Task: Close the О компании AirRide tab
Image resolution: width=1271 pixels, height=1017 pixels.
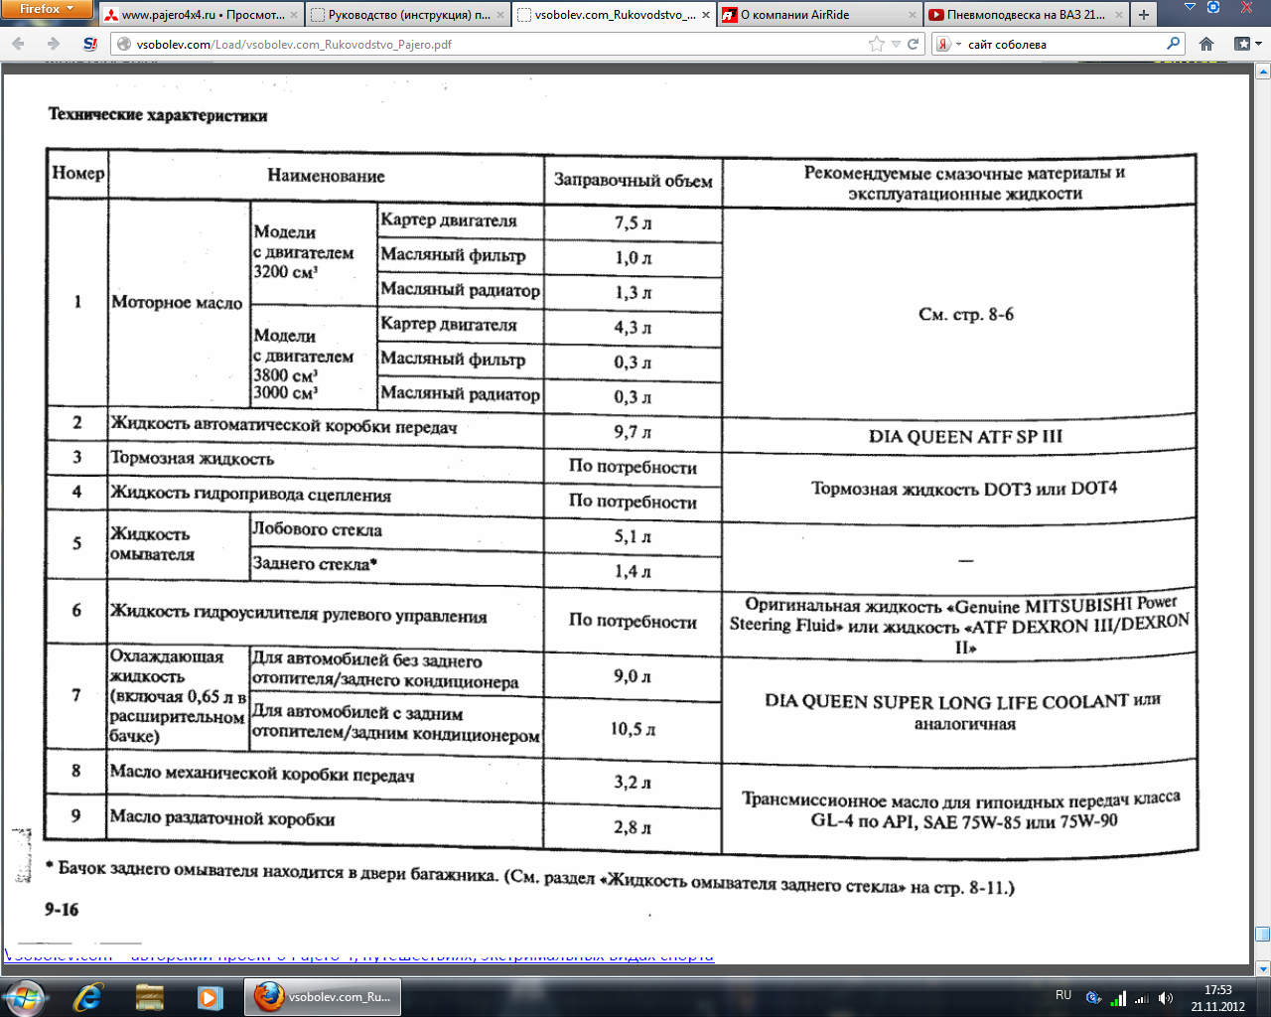Action: 913,15
